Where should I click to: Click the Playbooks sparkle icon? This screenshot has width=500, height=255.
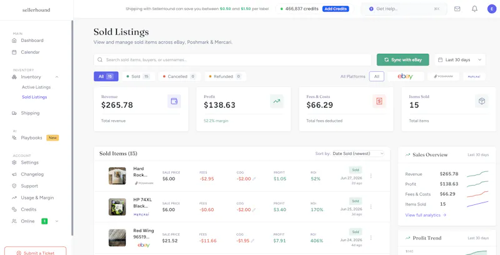point(14,137)
